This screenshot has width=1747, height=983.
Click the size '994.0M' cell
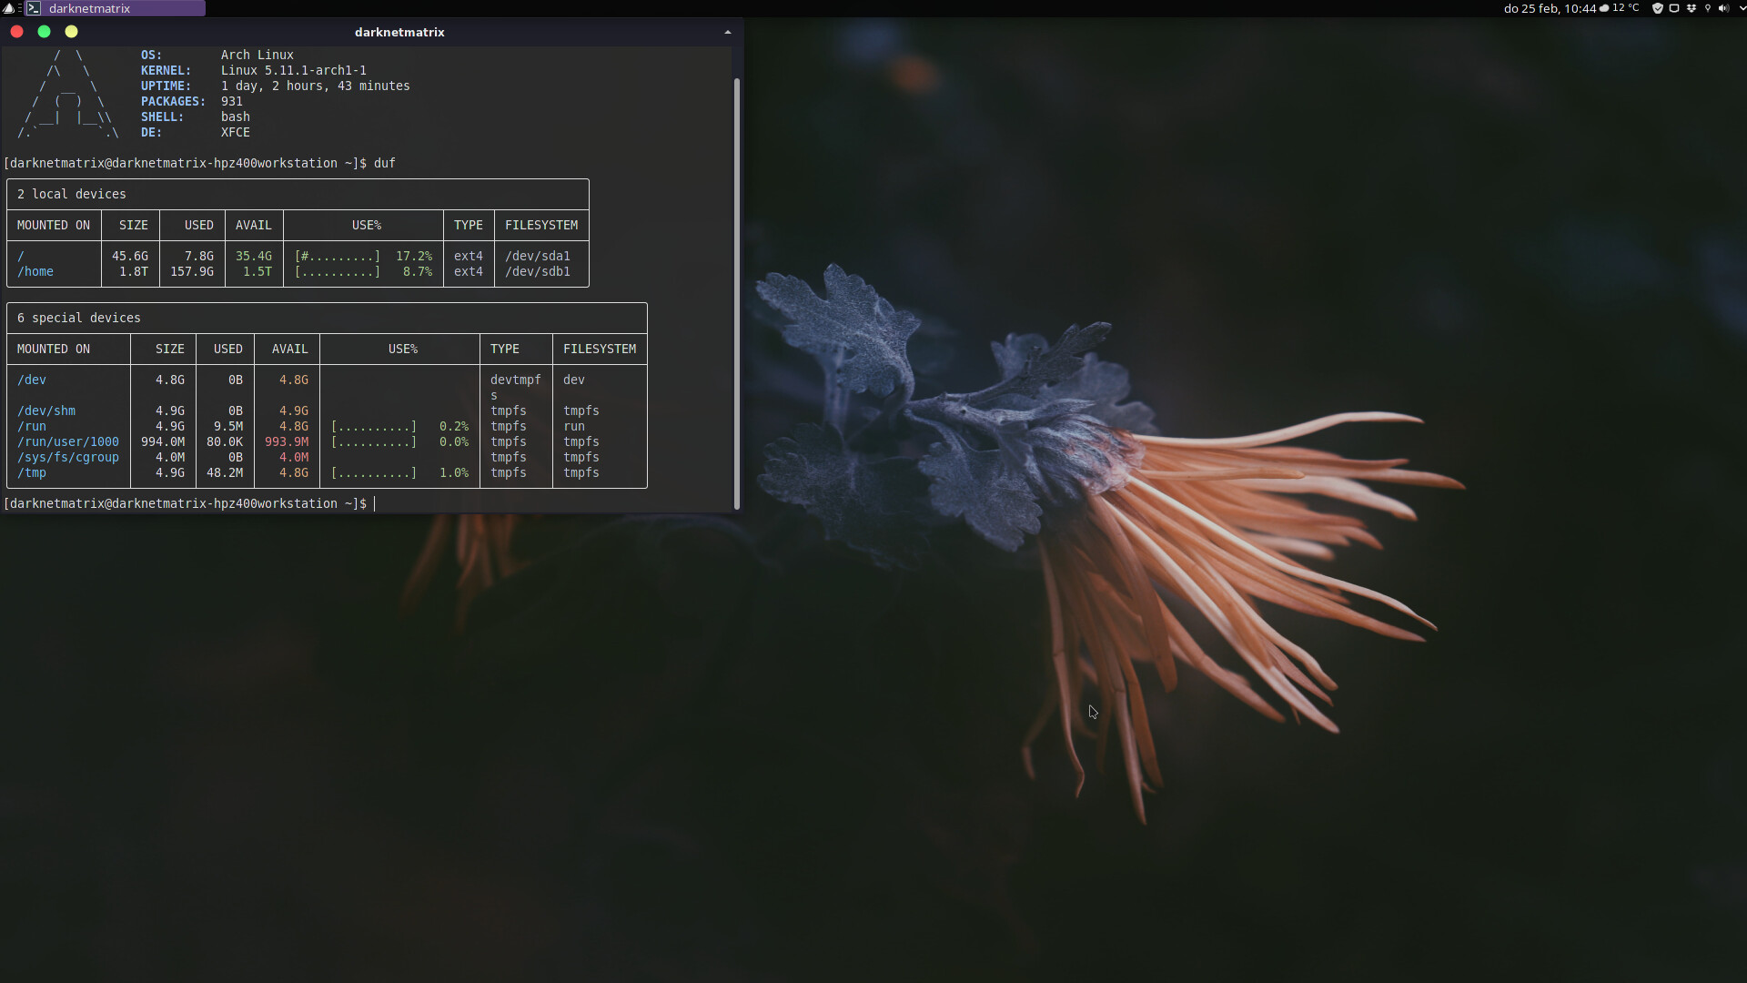point(162,441)
